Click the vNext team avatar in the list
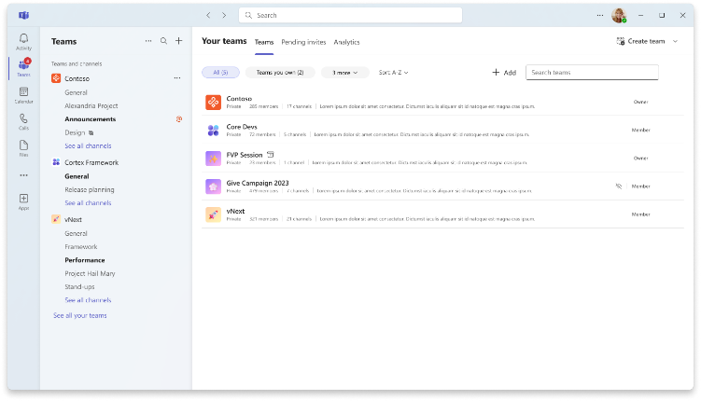The image size is (701, 401). click(213, 214)
